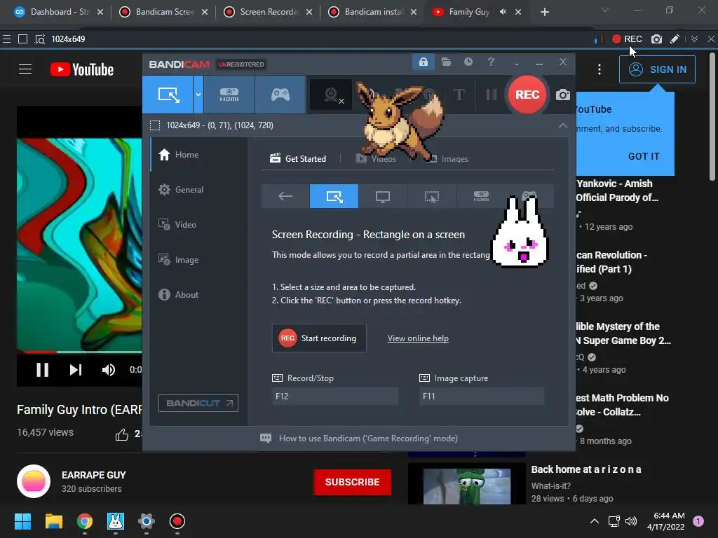The height and width of the screenshot is (538, 718).
Task: Click the Bandicam lock icon
Action: [x=423, y=62]
